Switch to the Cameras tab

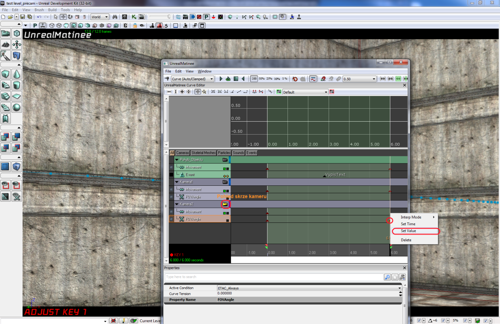pos(183,153)
